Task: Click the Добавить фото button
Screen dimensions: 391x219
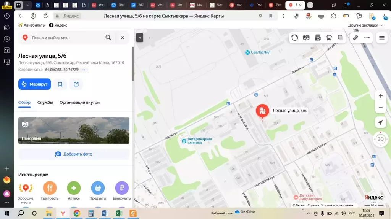Action: pyautogui.click(x=74, y=154)
